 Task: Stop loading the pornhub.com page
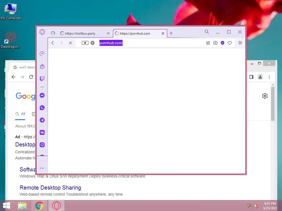(x=70, y=43)
